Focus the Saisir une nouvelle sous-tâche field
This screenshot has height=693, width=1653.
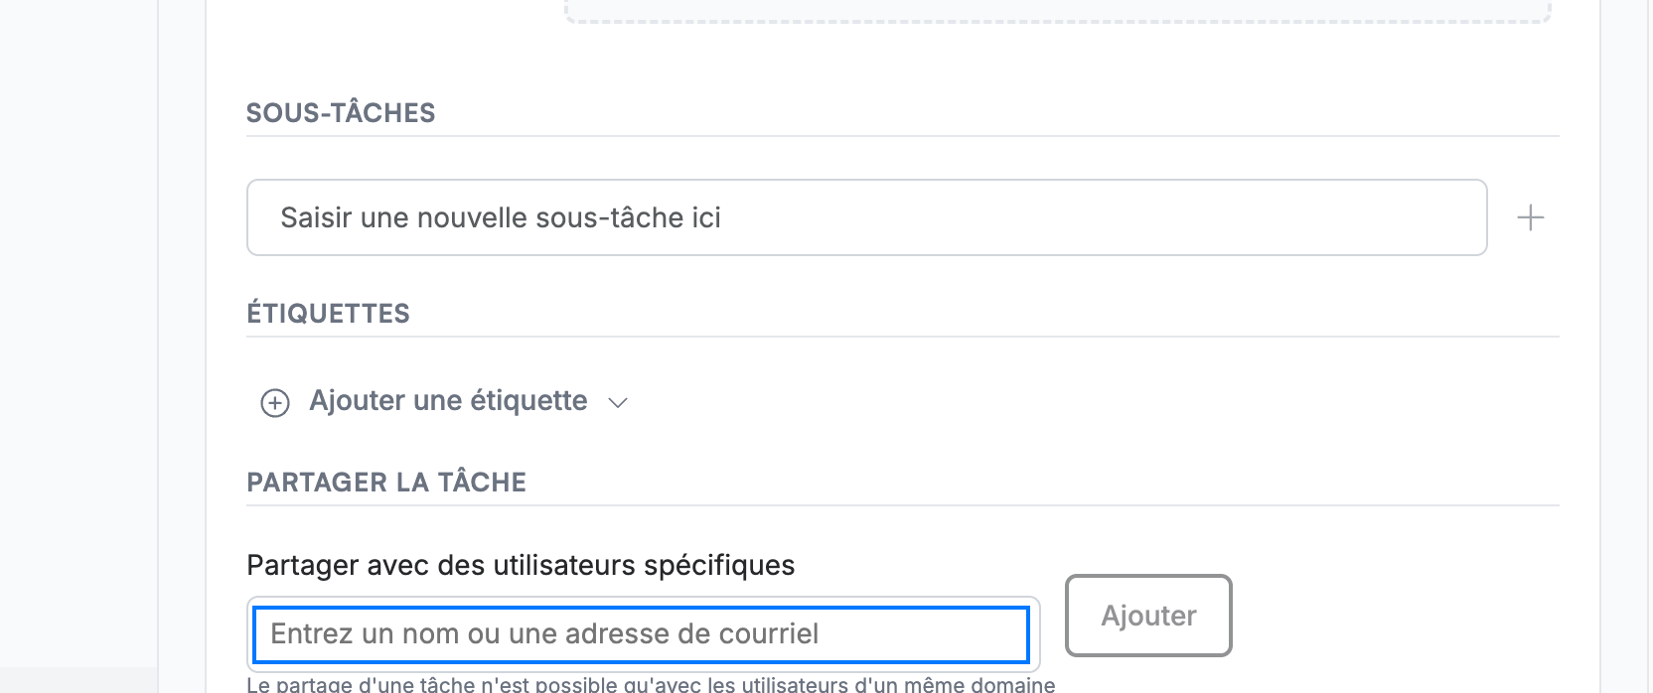point(866,217)
